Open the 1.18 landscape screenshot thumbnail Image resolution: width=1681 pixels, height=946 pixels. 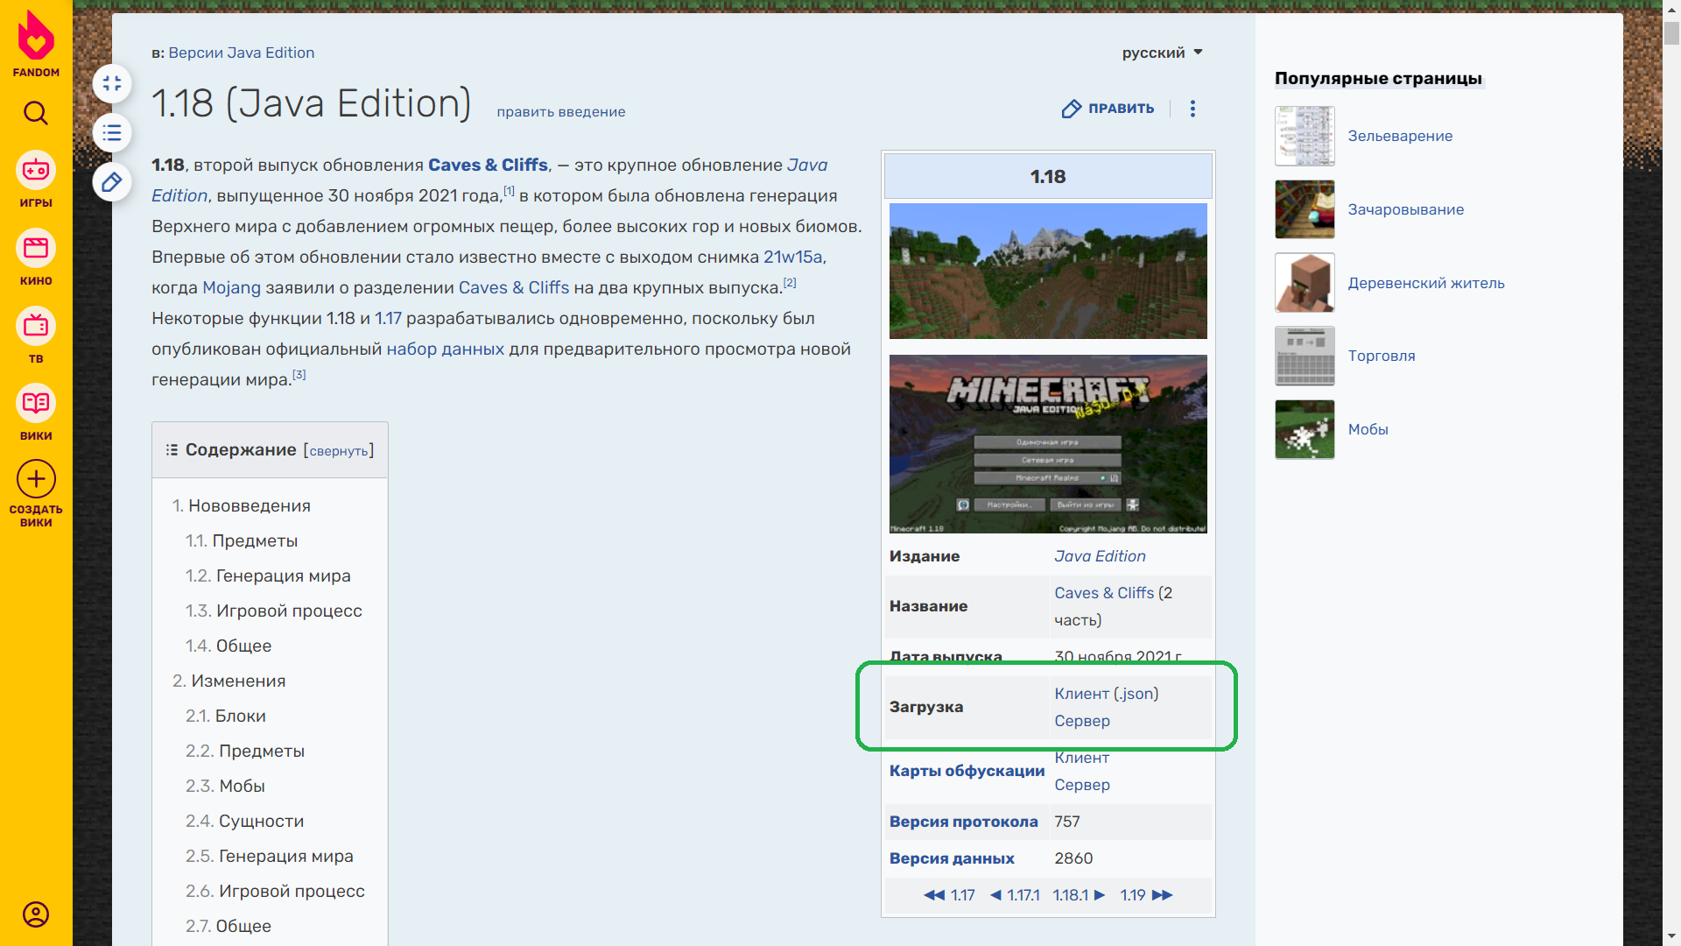[x=1048, y=271]
